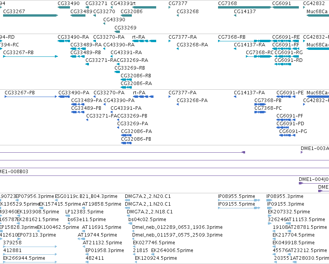Select transcript CG32086-RA
Viewport: 329px width, 264px height.
point(136,83)
